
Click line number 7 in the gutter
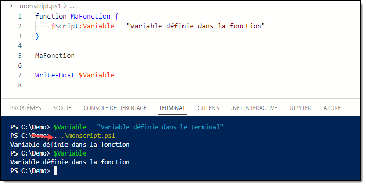coord(20,75)
